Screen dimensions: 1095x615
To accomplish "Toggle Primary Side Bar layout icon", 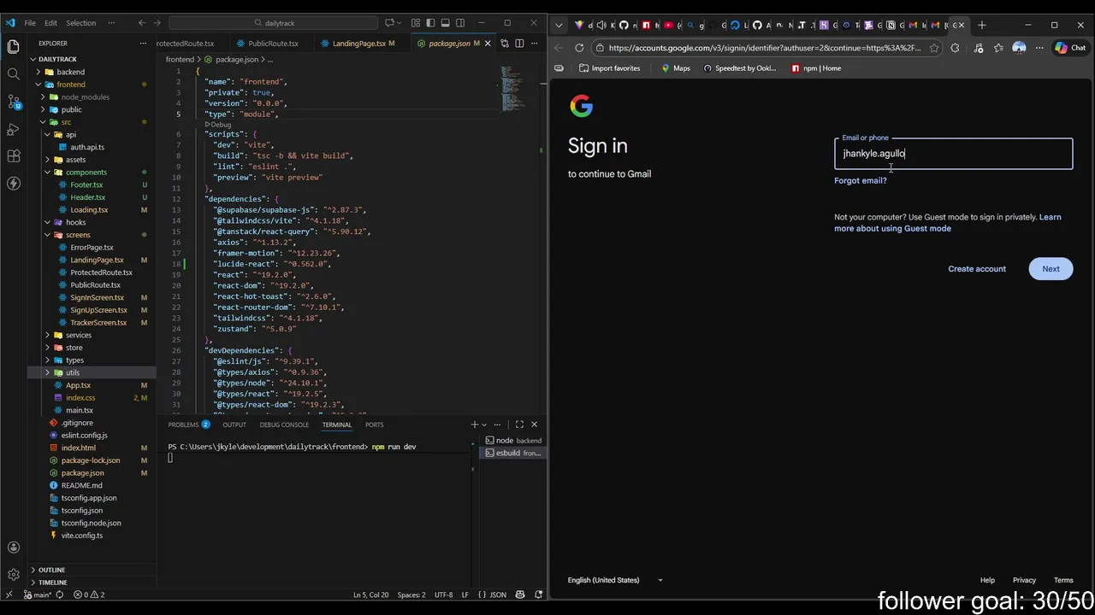I will tap(431, 23).
